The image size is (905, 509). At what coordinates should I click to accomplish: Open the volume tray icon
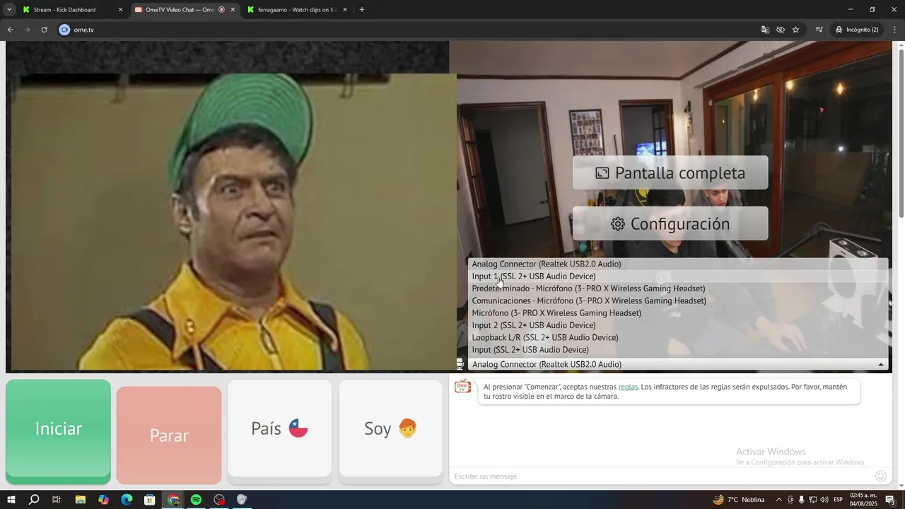point(824,500)
